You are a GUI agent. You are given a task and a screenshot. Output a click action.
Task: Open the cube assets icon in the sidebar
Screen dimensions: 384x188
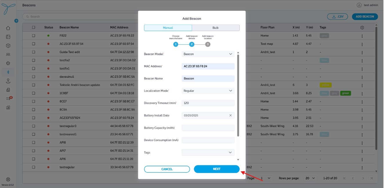coord(8,46)
